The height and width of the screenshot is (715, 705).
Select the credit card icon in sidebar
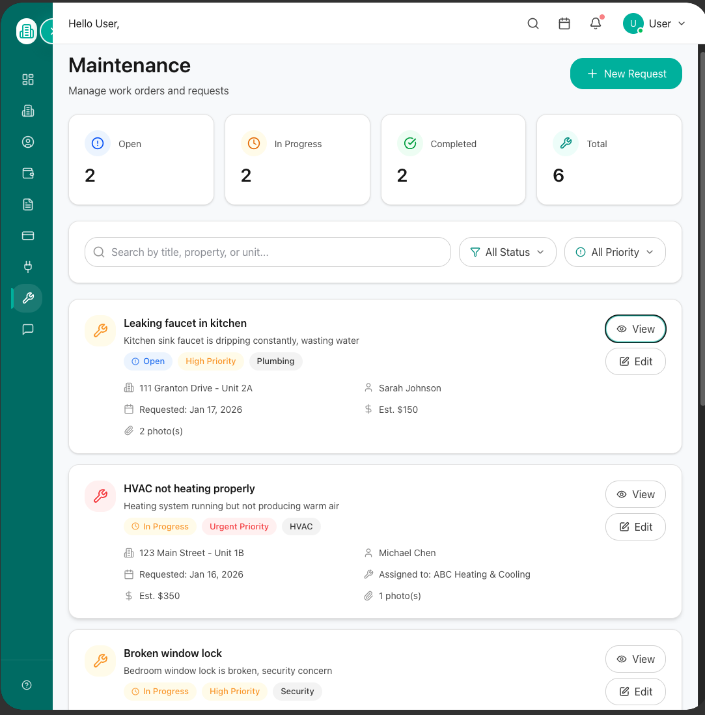(27, 236)
